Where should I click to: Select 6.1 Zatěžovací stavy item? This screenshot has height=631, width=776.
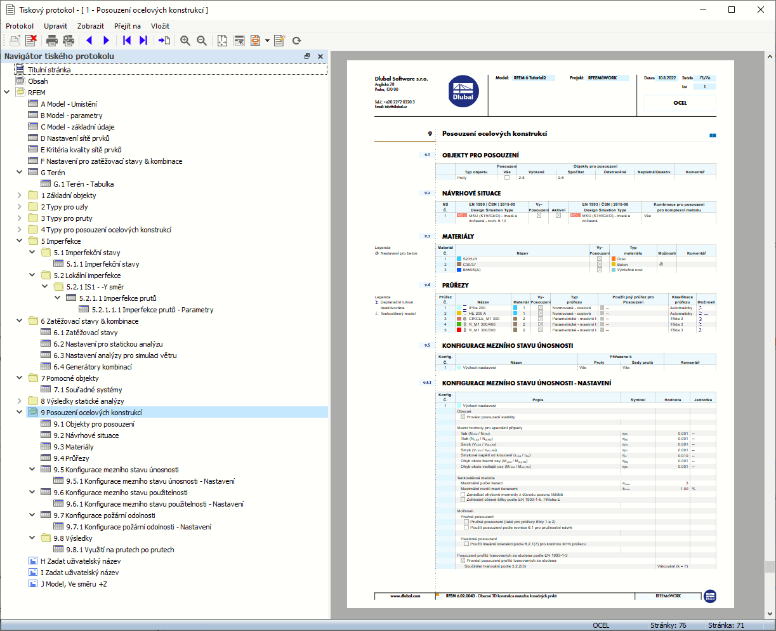pyautogui.click(x=86, y=333)
